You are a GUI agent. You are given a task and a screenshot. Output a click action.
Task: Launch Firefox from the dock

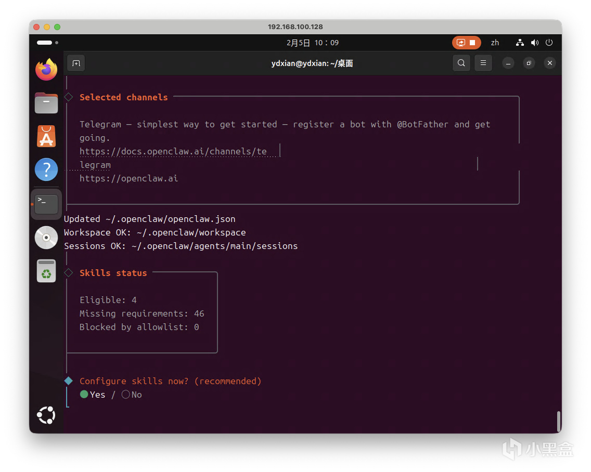click(x=46, y=70)
